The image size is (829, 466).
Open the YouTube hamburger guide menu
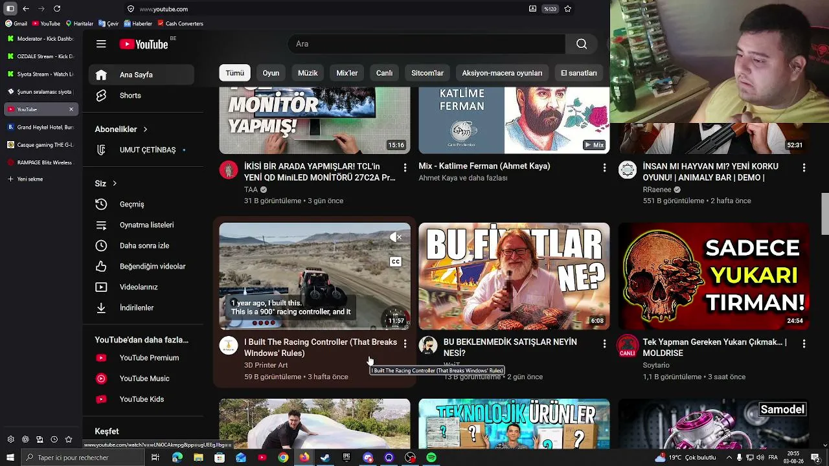(101, 44)
